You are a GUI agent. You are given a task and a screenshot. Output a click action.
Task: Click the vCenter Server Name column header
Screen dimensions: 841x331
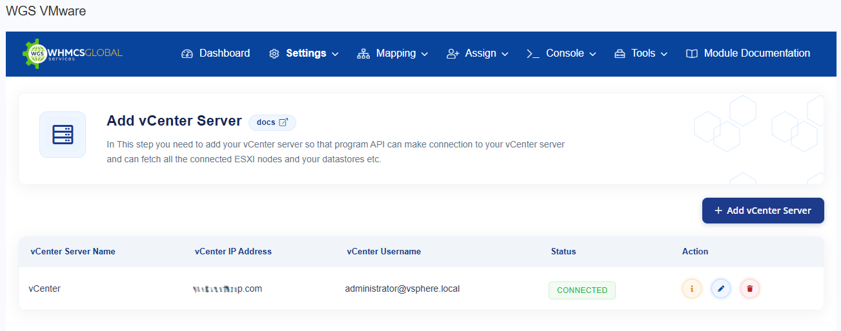point(73,252)
